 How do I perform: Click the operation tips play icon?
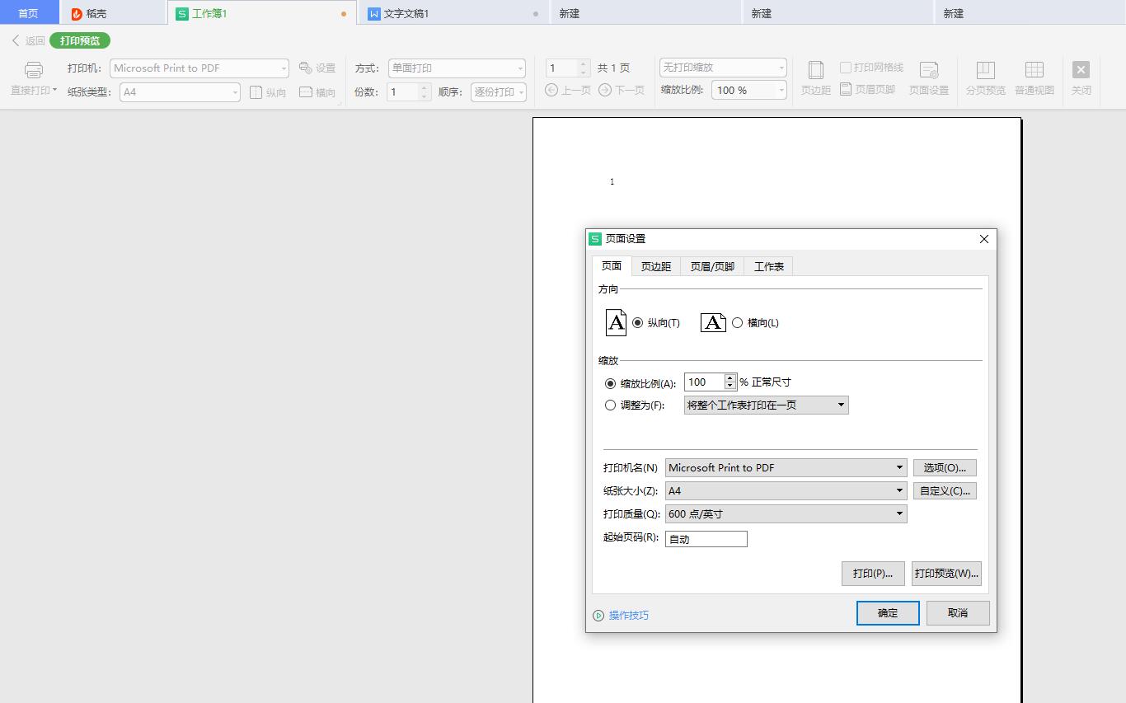(x=598, y=616)
